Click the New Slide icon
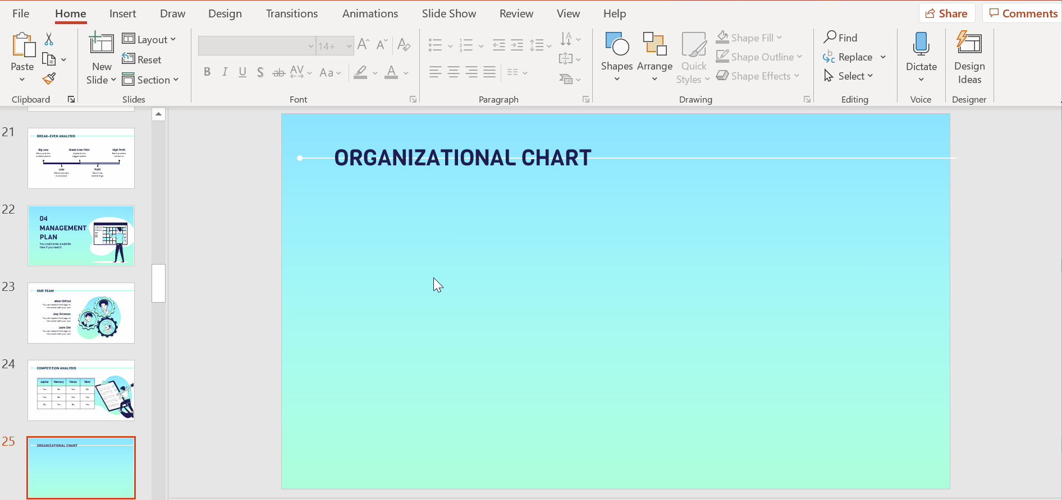Viewport: 1062px width, 500px height. click(x=102, y=44)
